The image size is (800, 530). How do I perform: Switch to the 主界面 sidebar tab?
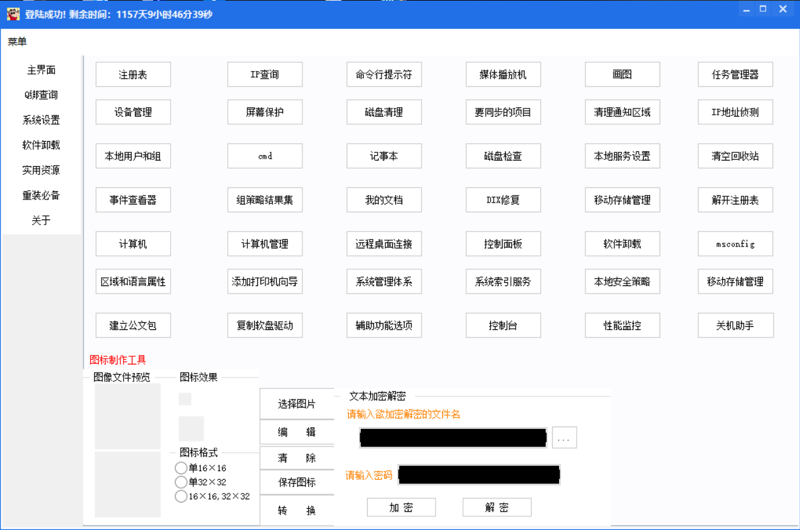click(41, 70)
